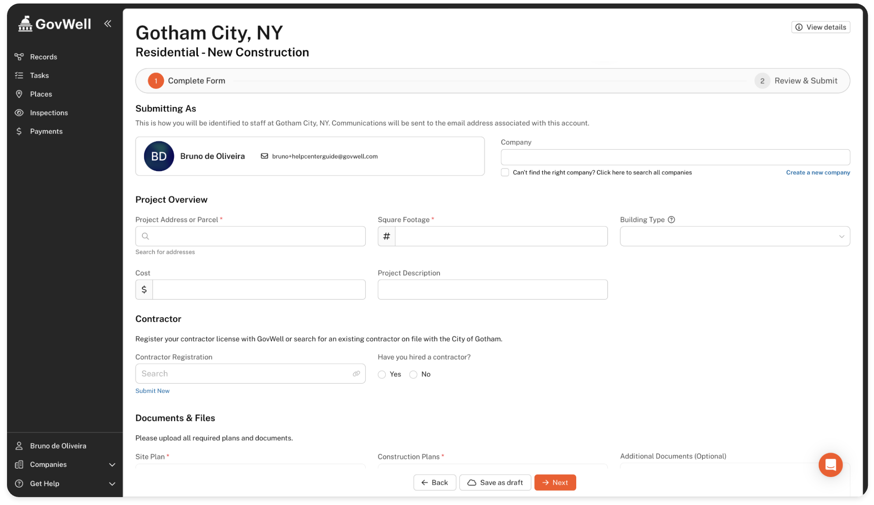Click Create a new company link
The image size is (874, 505).
click(818, 172)
